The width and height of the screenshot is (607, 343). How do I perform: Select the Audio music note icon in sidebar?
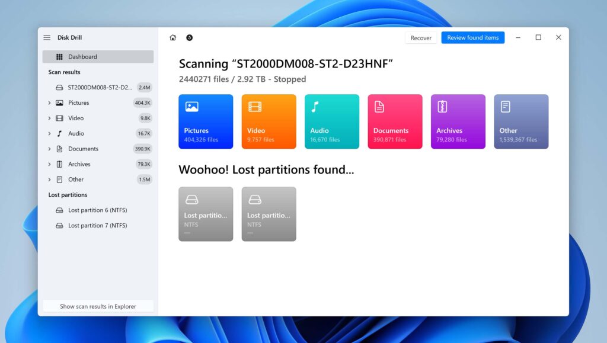[x=61, y=133]
